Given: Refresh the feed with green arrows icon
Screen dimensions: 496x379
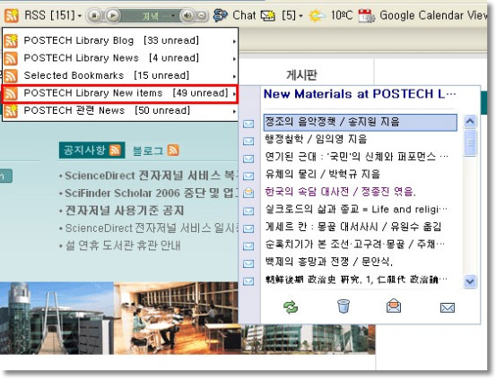Looking at the screenshot, I should (291, 307).
